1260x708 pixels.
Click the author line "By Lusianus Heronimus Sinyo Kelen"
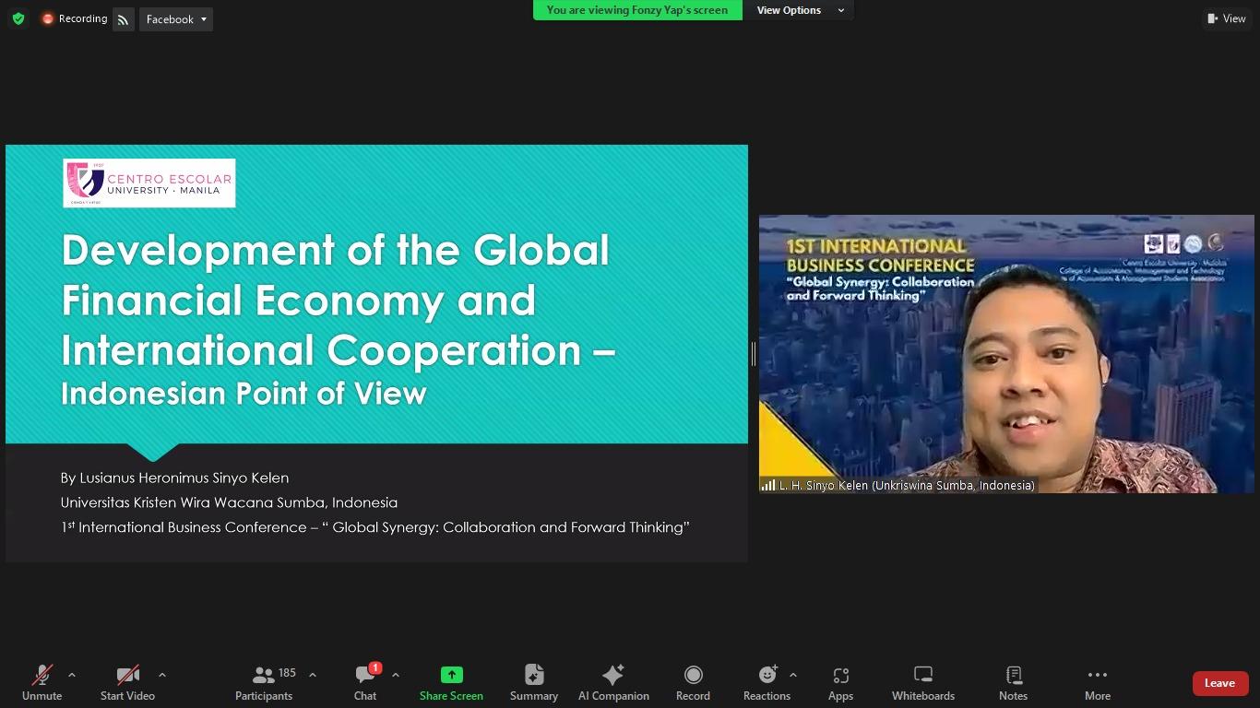[174, 478]
